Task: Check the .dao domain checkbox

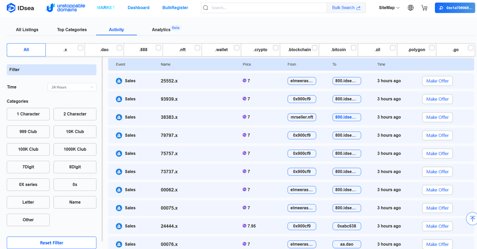Action: [x=120, y=48]
